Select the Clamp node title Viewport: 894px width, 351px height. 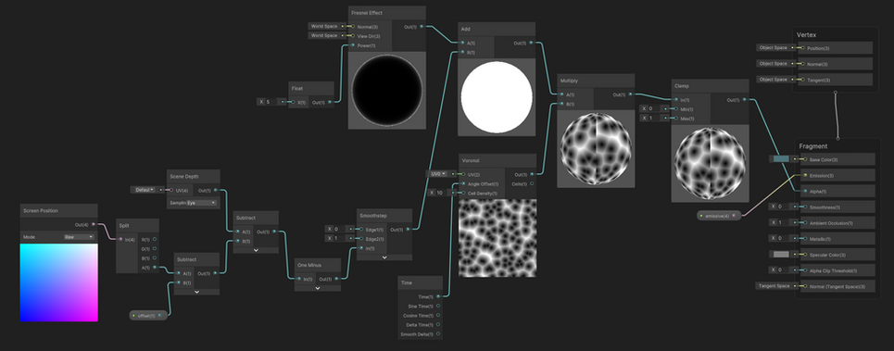[681, 86]
